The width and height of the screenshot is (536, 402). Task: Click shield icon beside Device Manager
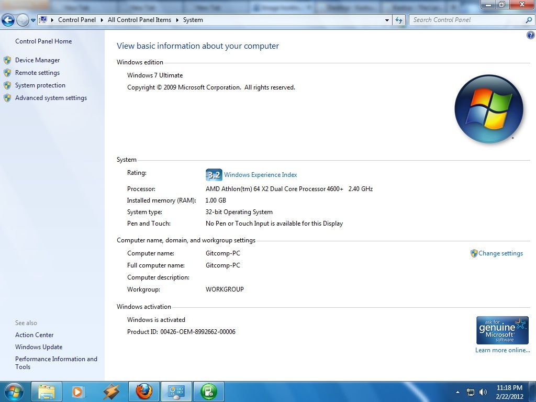[x=7, y=61]
